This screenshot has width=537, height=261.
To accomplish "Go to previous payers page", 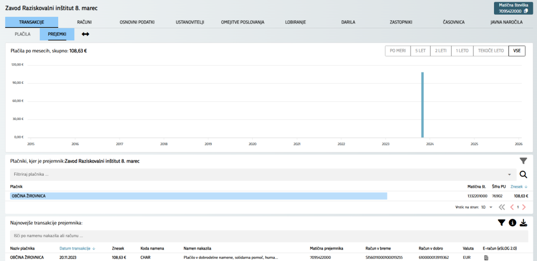I will pyautogui.click(x=512, y=207).
